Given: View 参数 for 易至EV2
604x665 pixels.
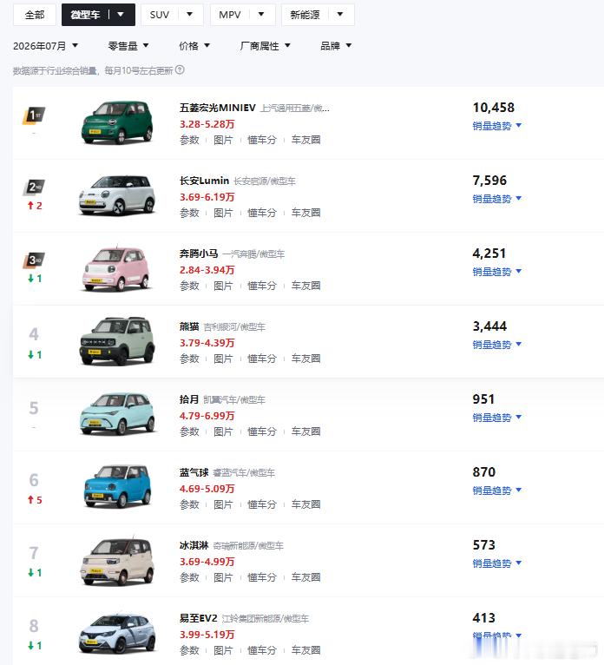Looking at the screenshot, I should pyautogui.click(x=189, y=650).
